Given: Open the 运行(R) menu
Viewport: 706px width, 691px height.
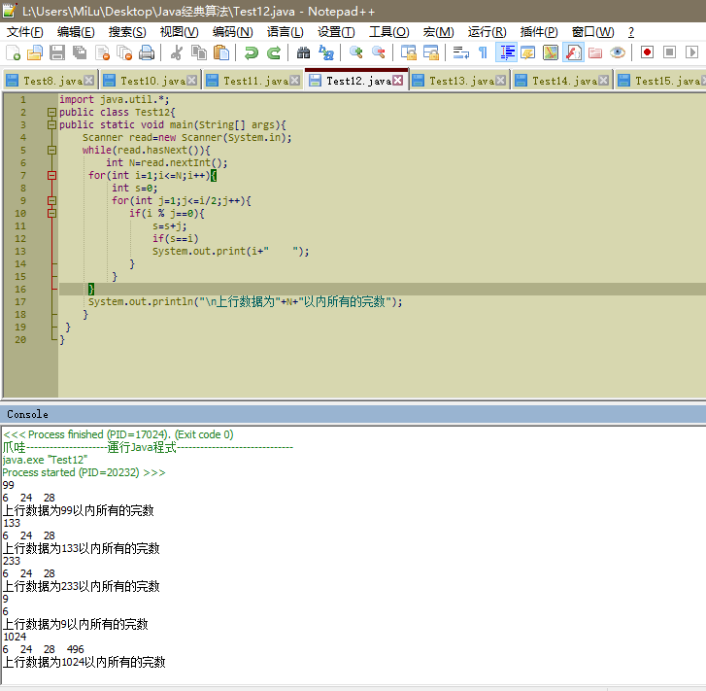Looking at the screenshot, I should click(x=487, y=32).
